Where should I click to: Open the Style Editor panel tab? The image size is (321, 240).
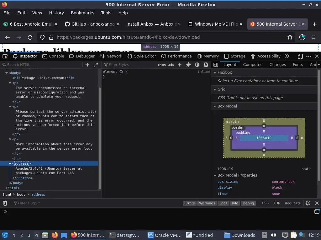(x=142, y=56)
